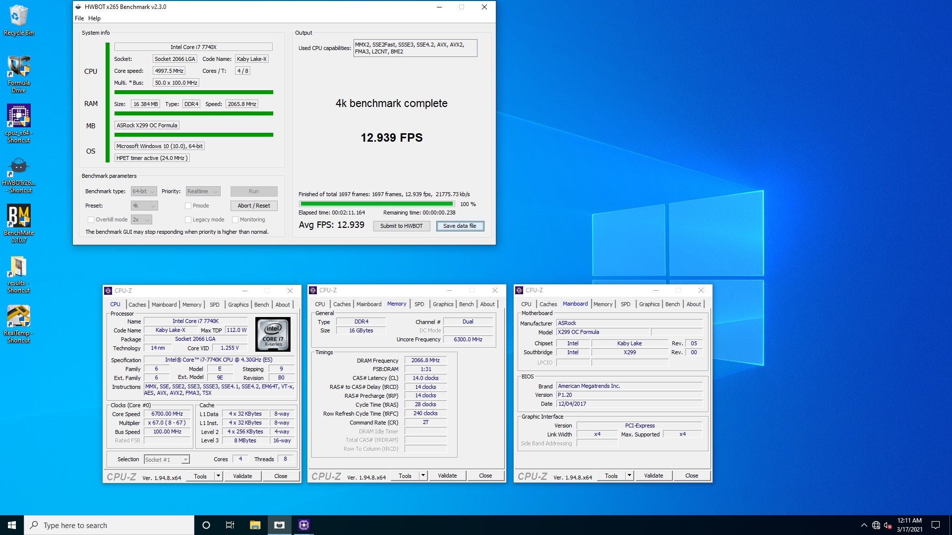Expand Tools arrow in CPU-Z Mainboard window

tap(629, 476)
